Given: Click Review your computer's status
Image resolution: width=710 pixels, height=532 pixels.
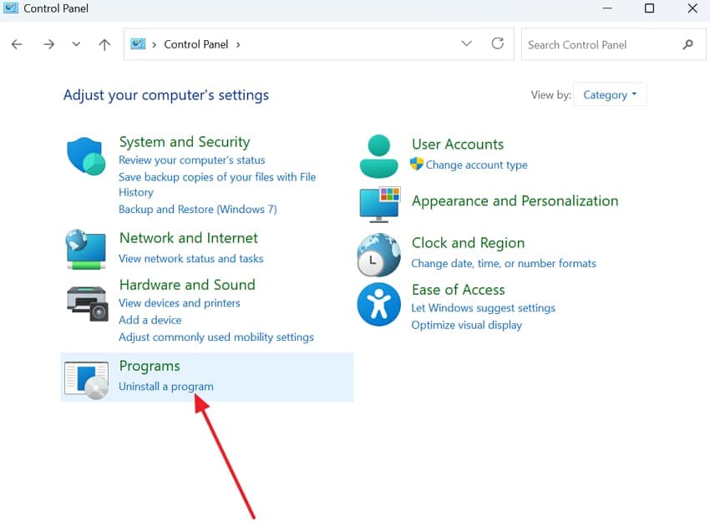Looking at the screenshot, I should click(x=191, y=160).
